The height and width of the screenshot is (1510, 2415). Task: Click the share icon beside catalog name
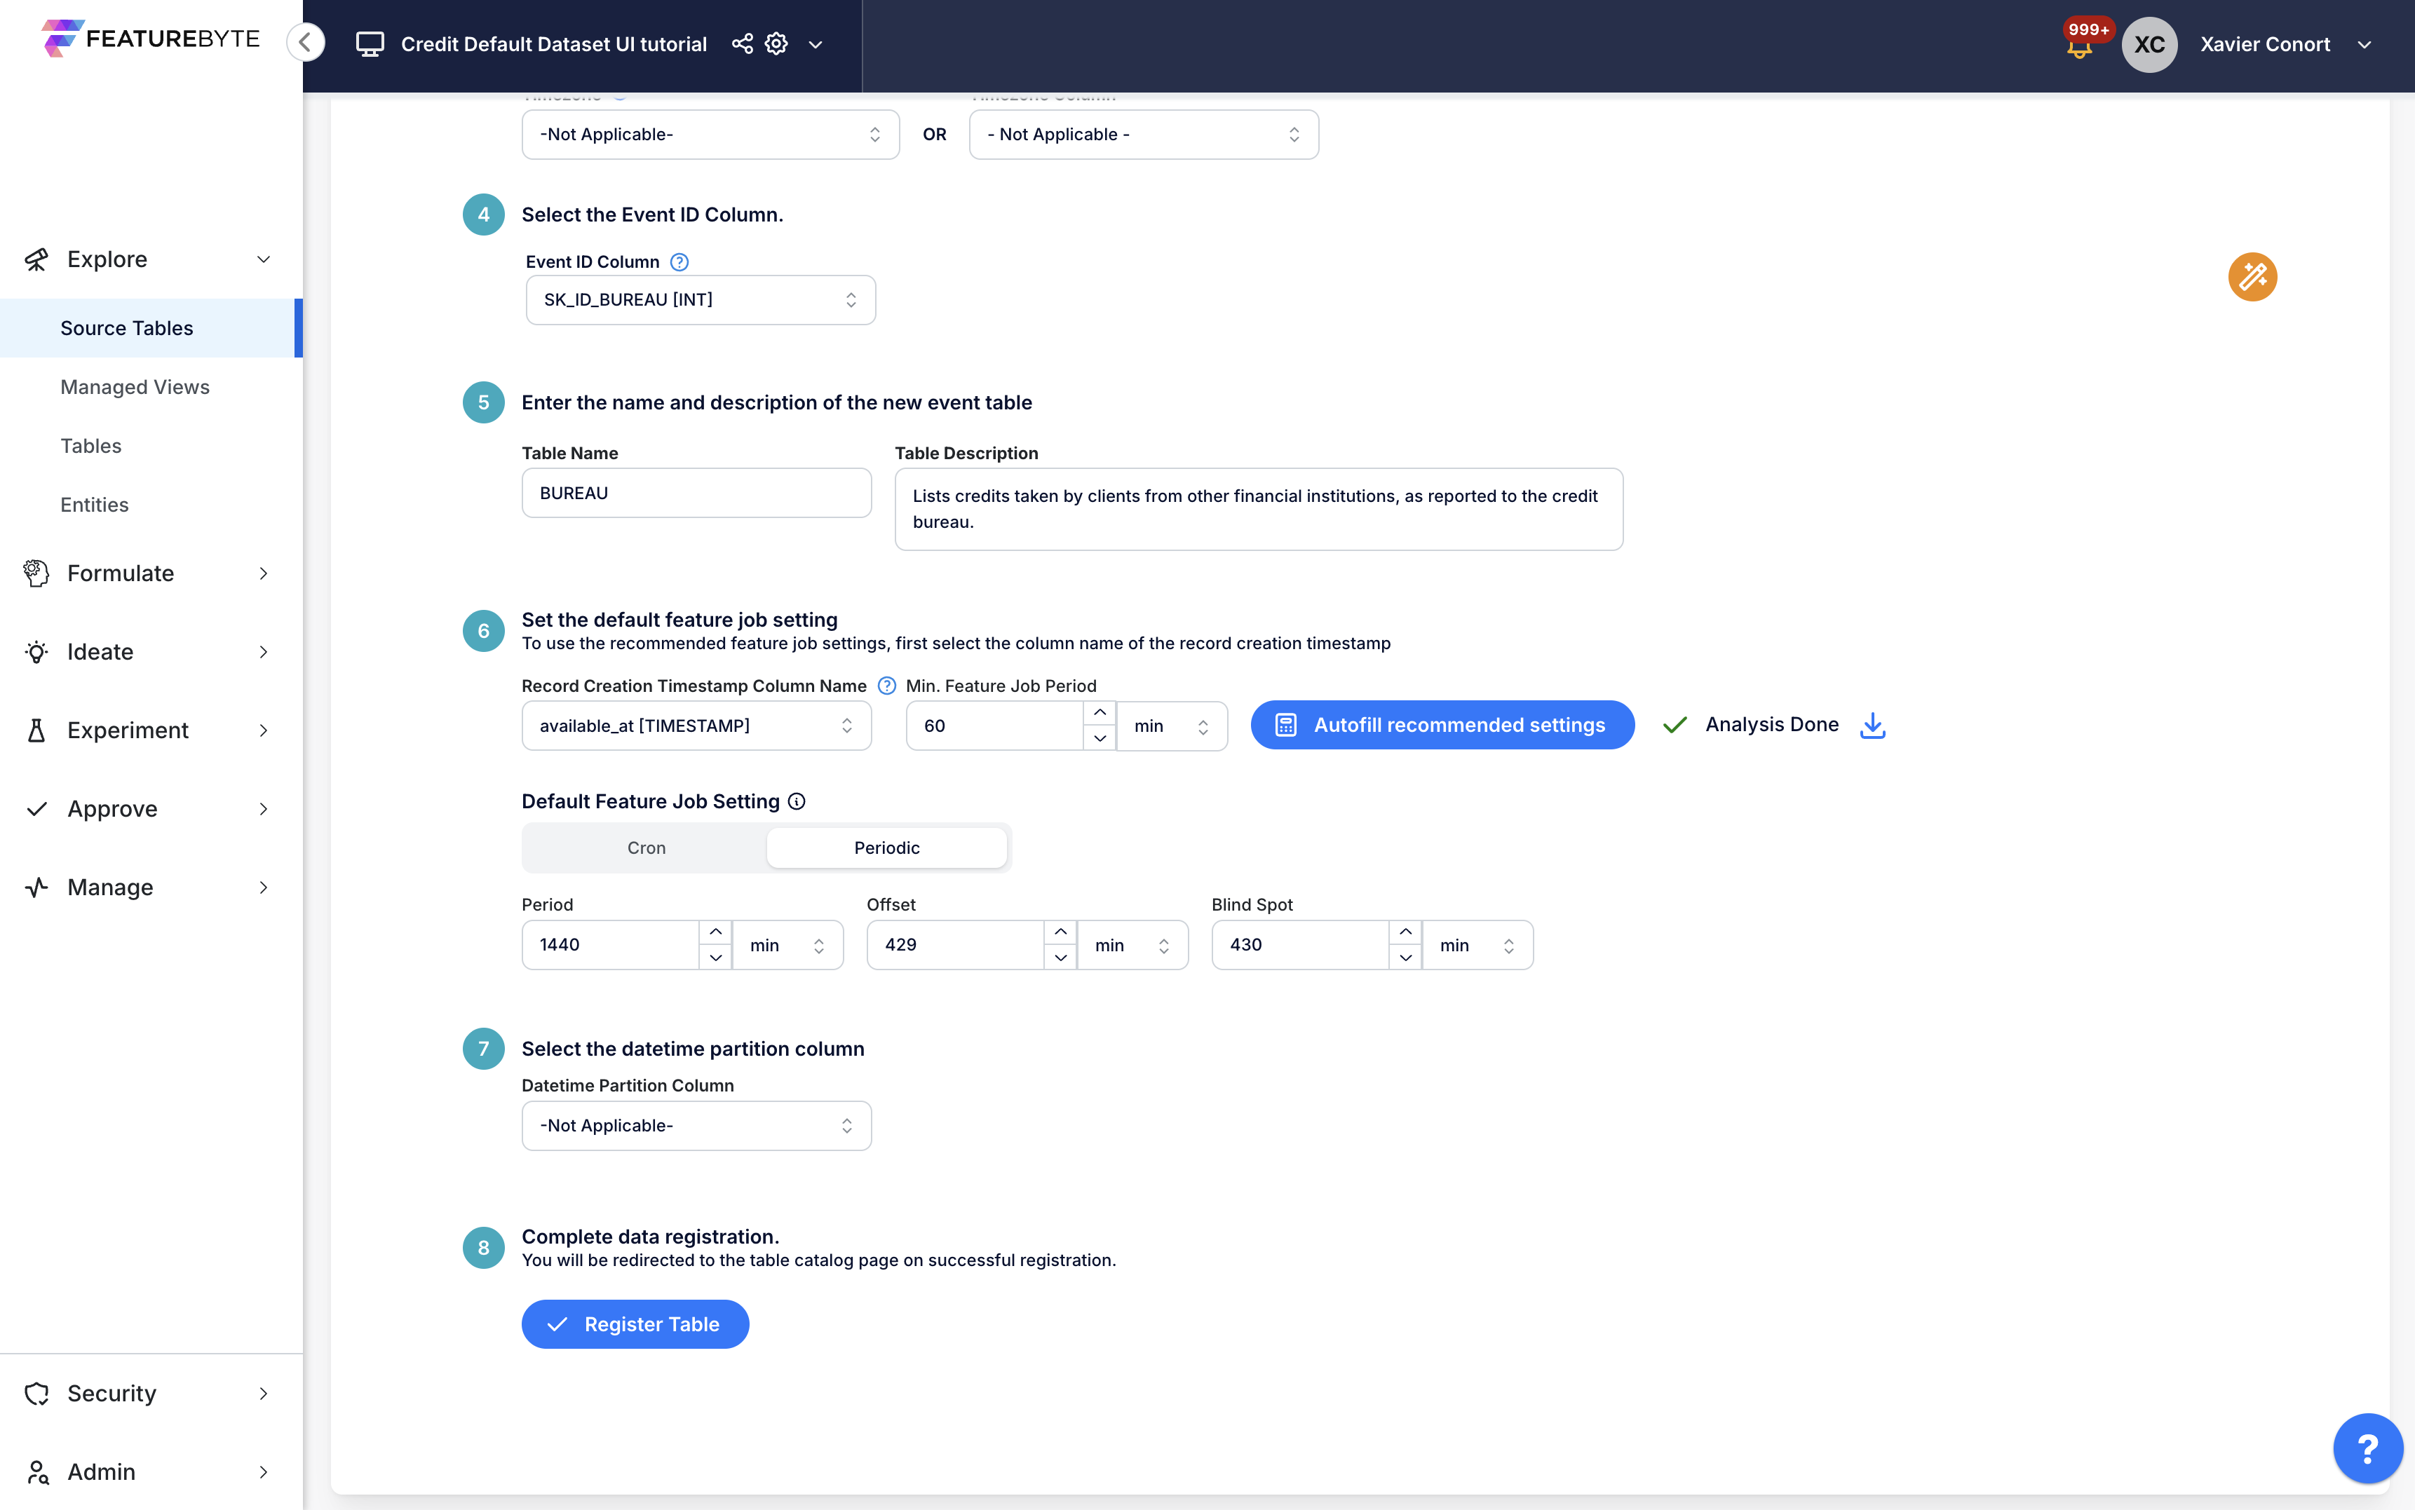(x=742, y=44)
